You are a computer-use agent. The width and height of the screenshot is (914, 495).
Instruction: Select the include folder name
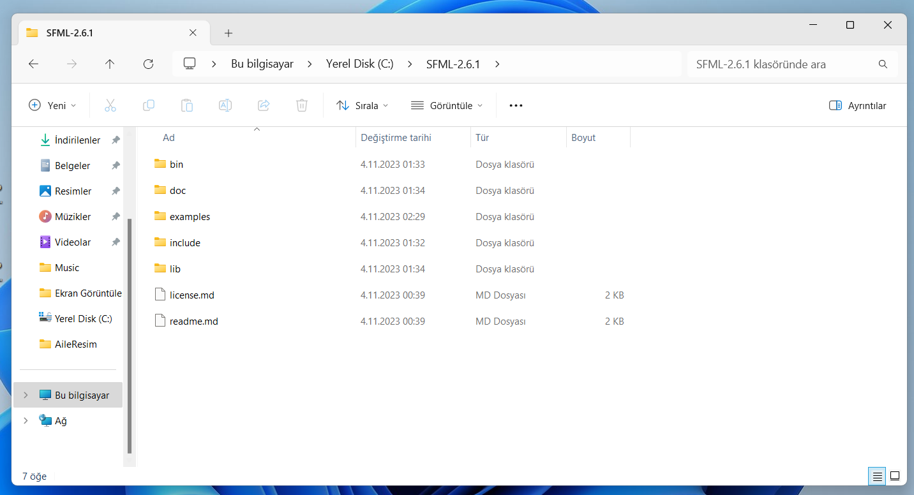[185, 243]
